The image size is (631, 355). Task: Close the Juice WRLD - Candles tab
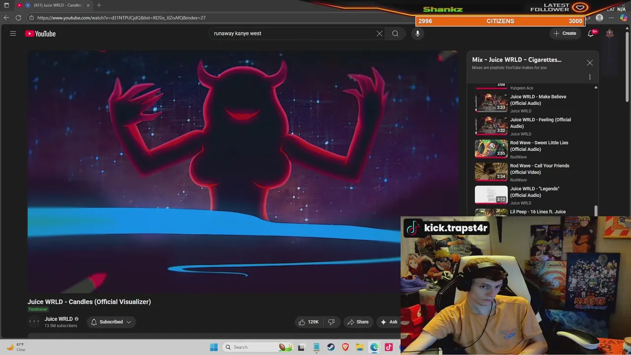[x=88, y=5]
